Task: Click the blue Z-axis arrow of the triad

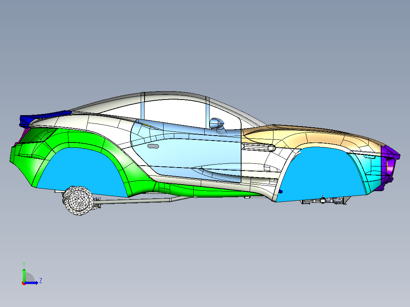Action: pos(31,283)
